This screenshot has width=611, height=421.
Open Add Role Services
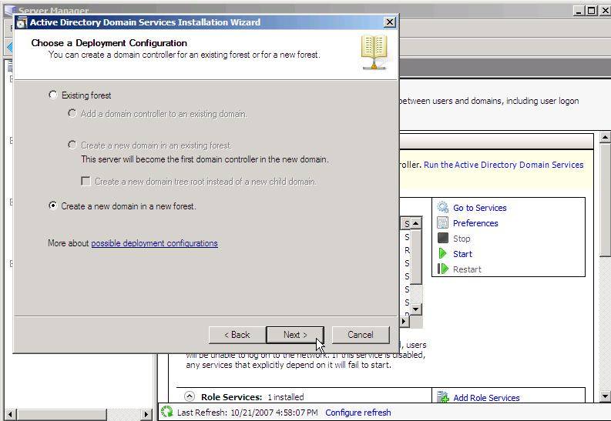(x=486, y=398)
